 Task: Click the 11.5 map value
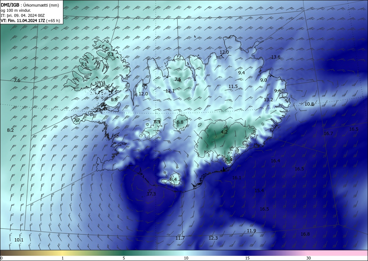(233, 87)
